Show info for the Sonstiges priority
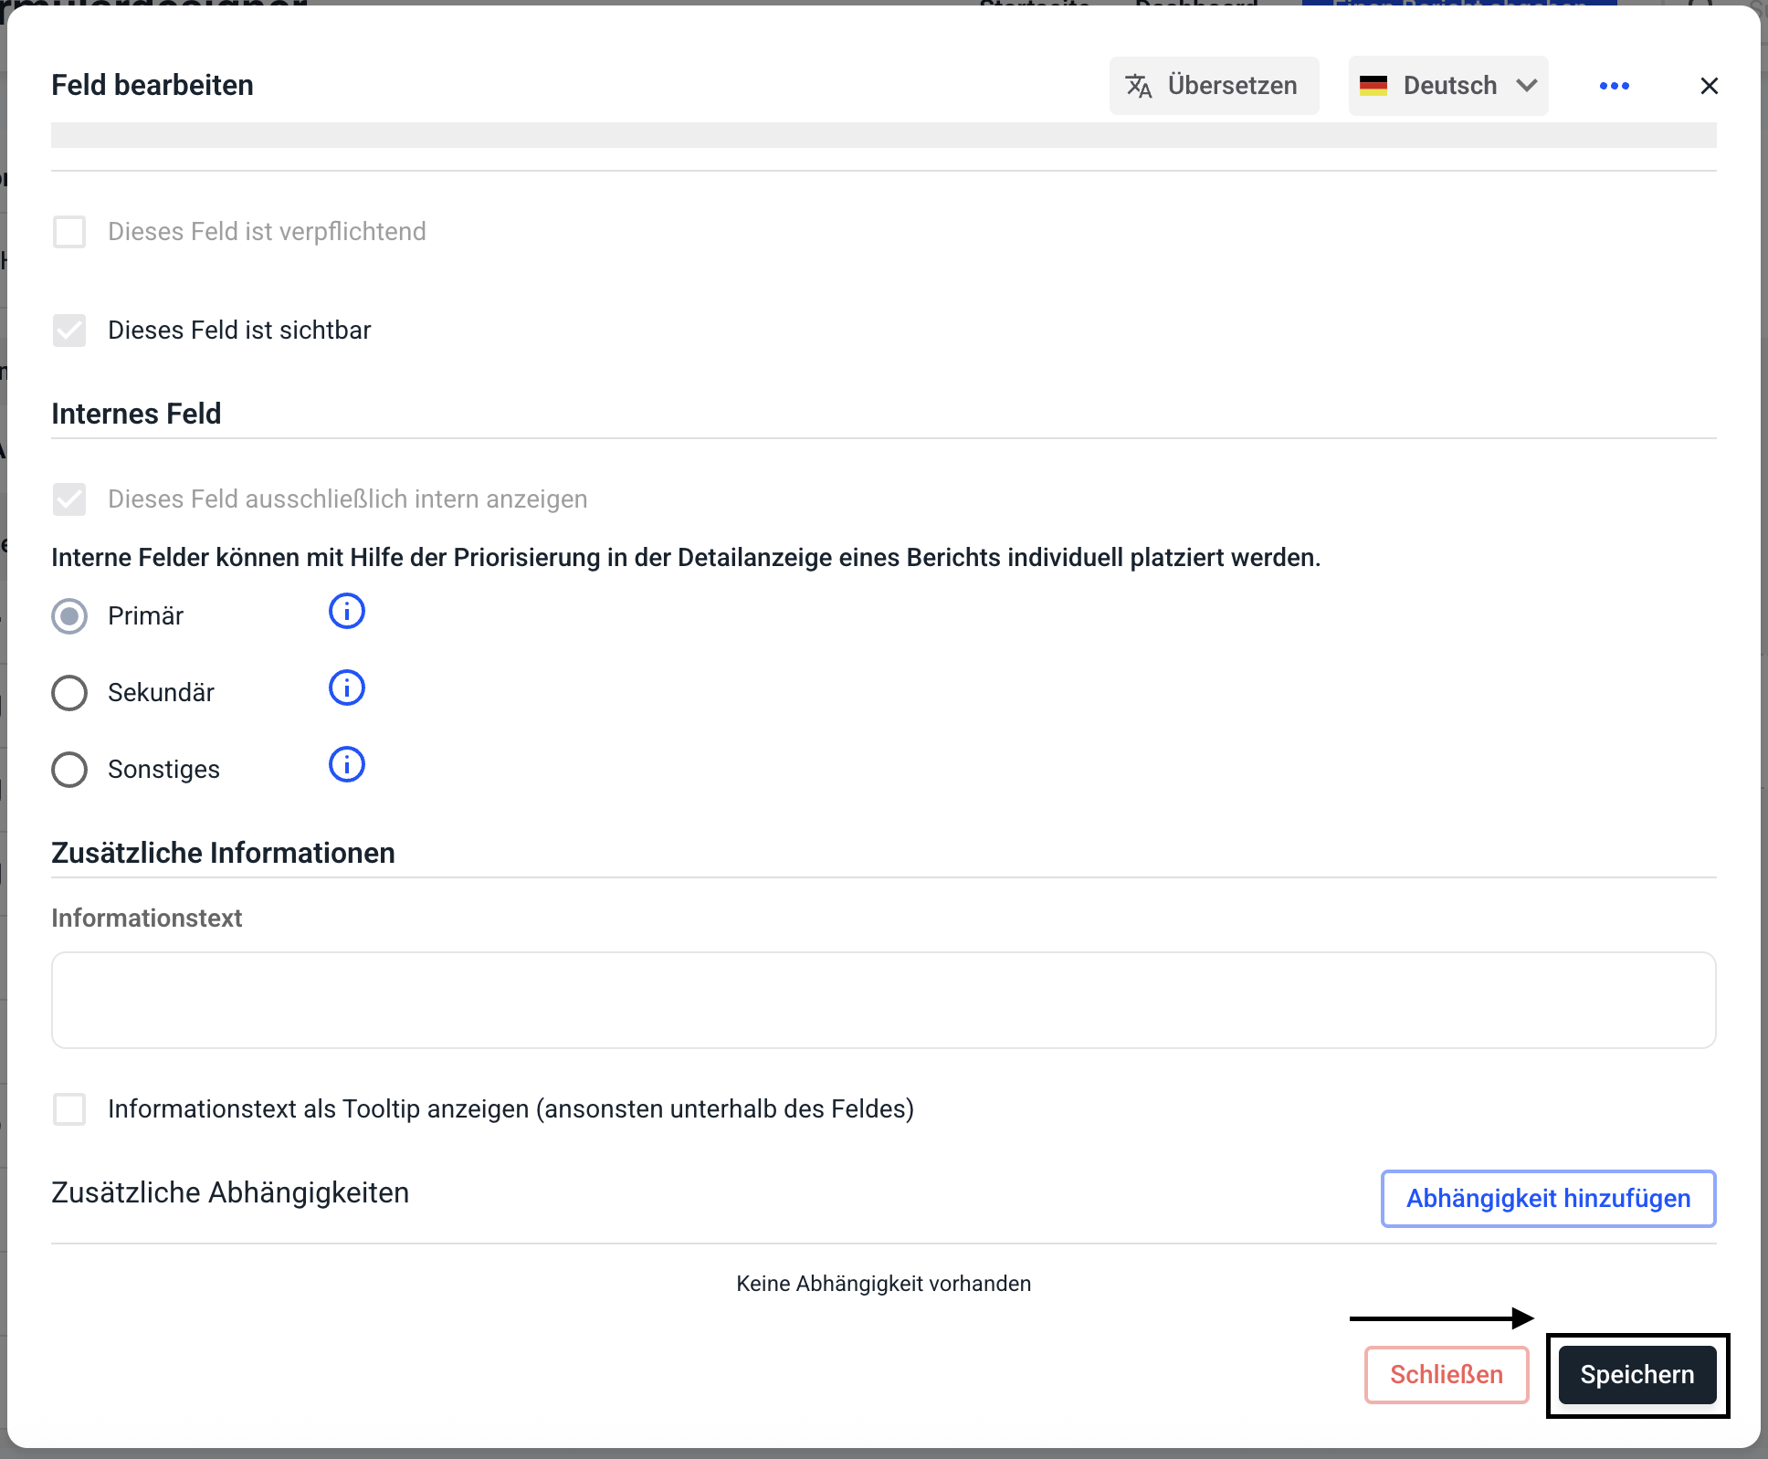 [346, 765]
